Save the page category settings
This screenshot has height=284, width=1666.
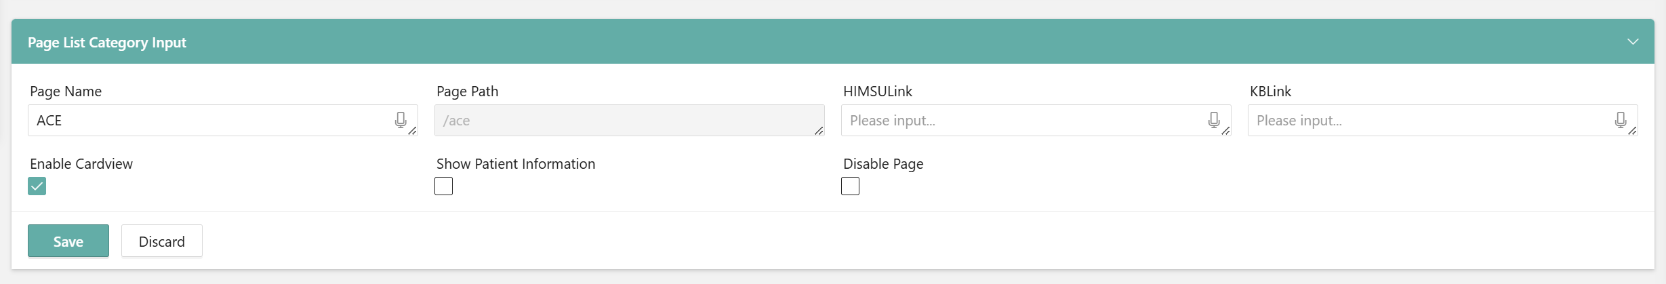point(68,241)
